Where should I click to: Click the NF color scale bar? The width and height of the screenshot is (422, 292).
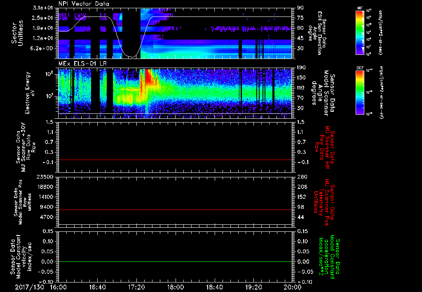360,32
